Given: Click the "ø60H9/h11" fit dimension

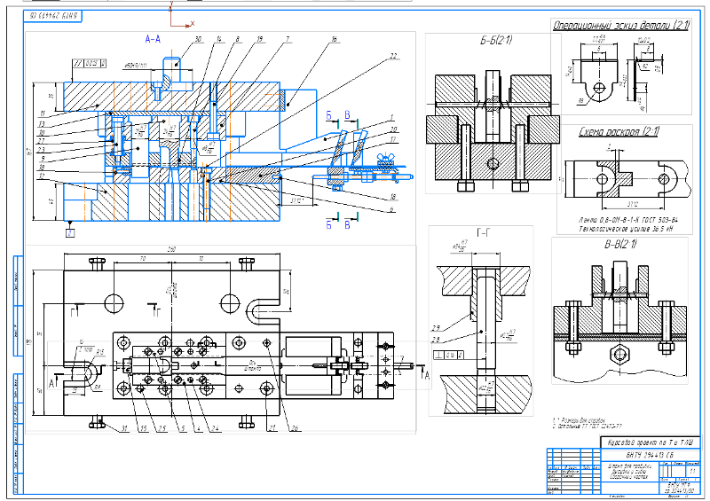Looking at the screenshot, I should [x=135, y=67].
